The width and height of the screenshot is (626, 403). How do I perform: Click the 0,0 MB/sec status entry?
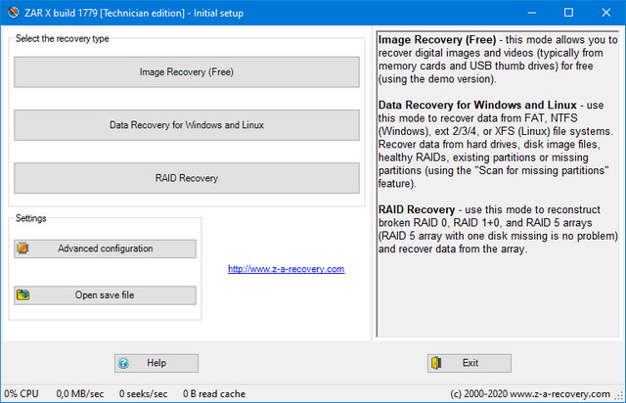coord(80,394)
